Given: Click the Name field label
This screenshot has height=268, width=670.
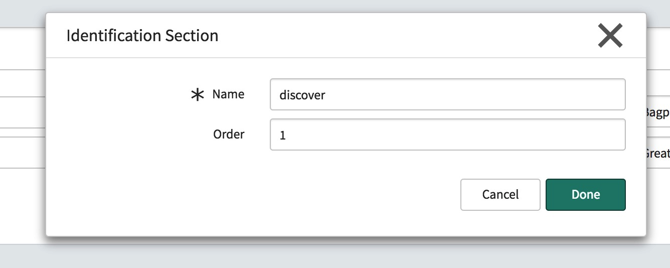Looking at the screenshot, I should coord(228,94).
